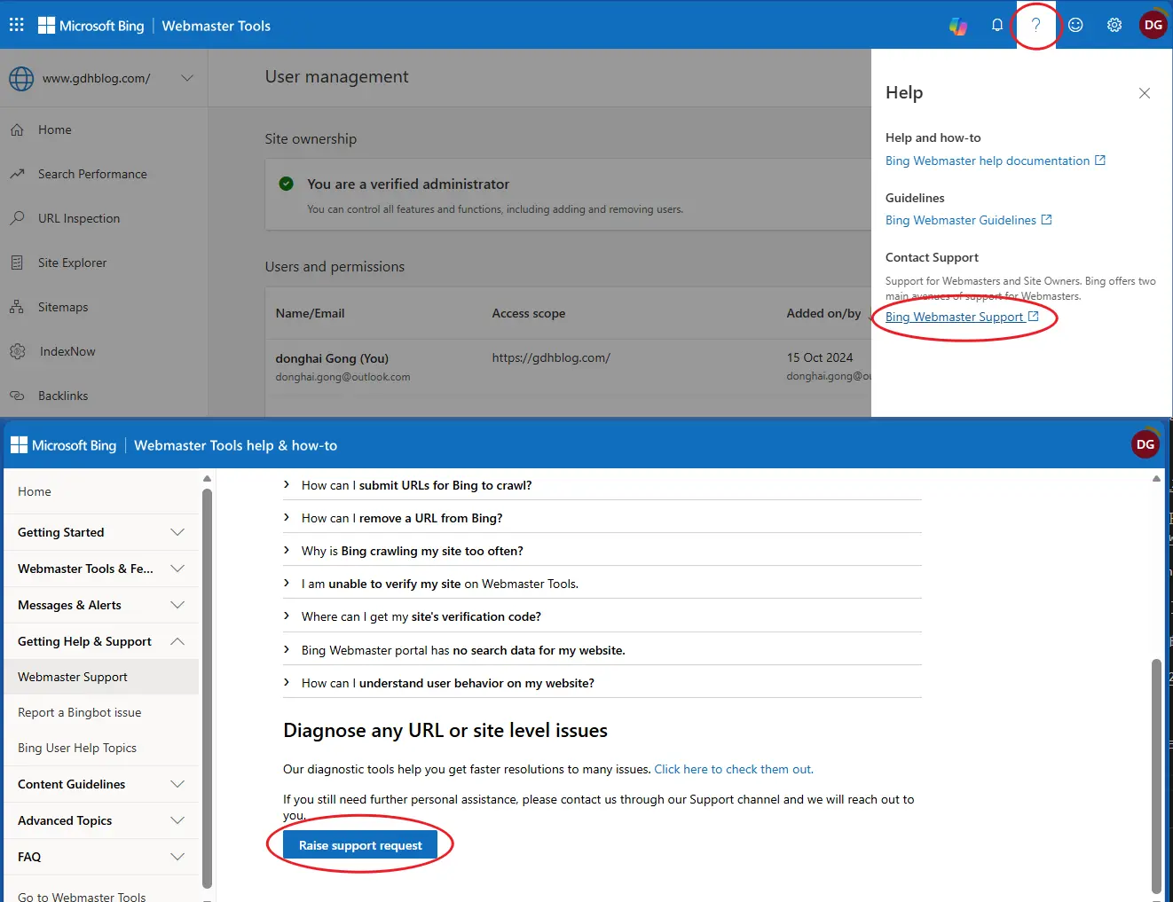Open Bing User Help Topics
The height and width of the screenshot is (902, 1173).
click(x=77, y=748)
